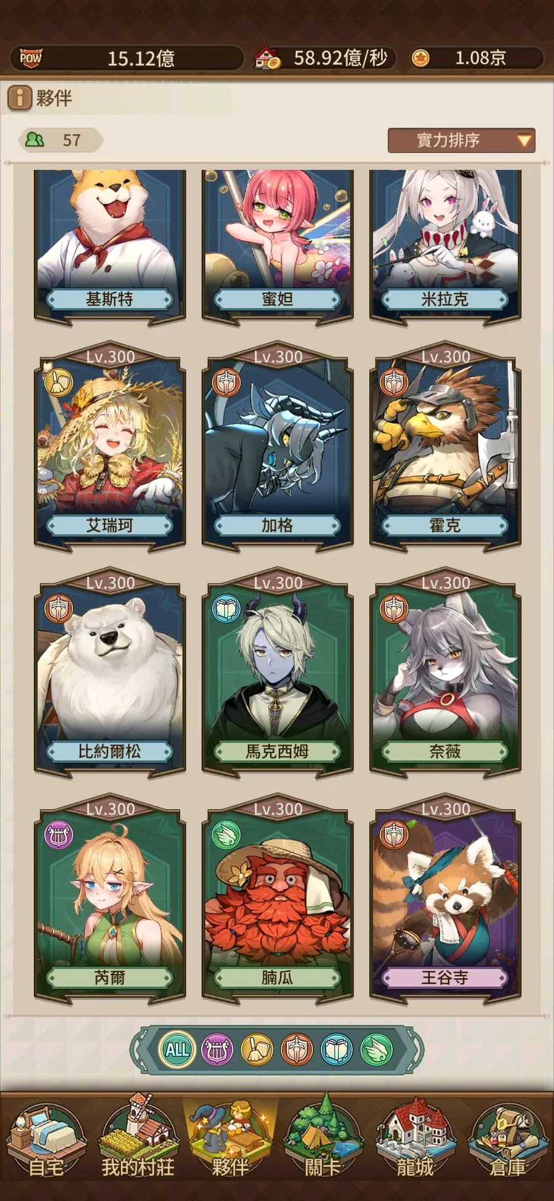The width and height of the screenshot is (554, 1201).
Task: Click the POW power icon
Action: (x=30, y=58)
